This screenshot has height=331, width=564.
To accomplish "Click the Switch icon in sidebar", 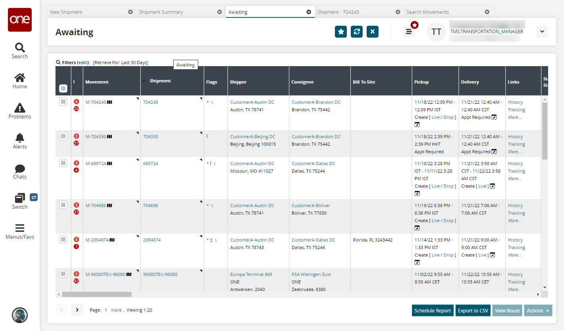I will click(x=20, y=201).
